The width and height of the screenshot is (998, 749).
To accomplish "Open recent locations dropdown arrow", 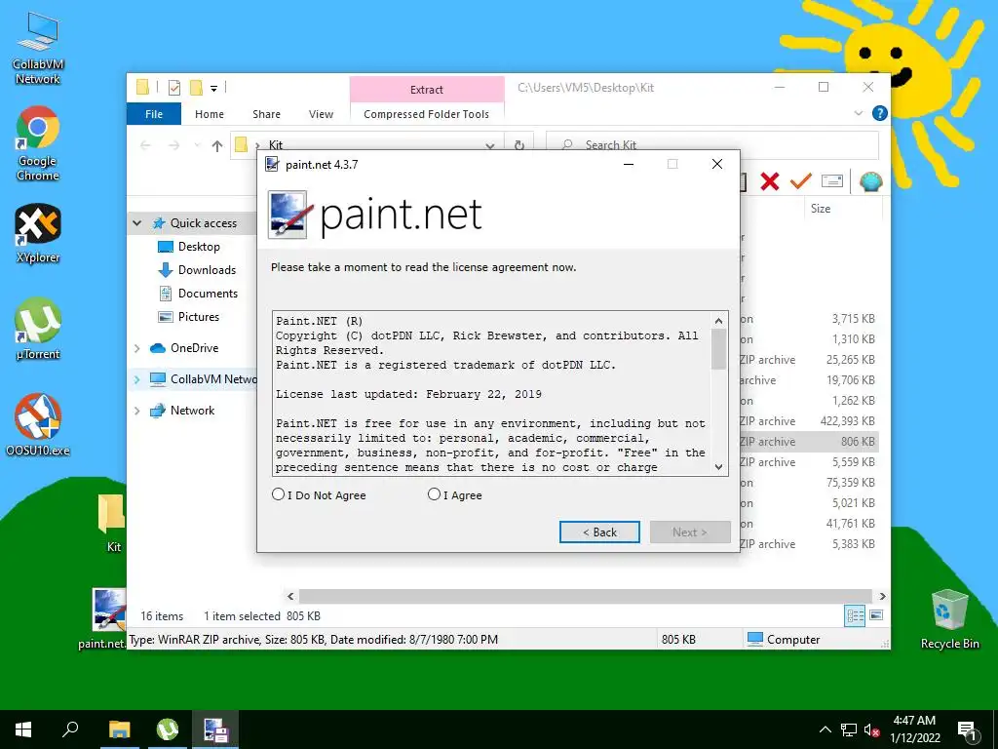I will 197,146.
